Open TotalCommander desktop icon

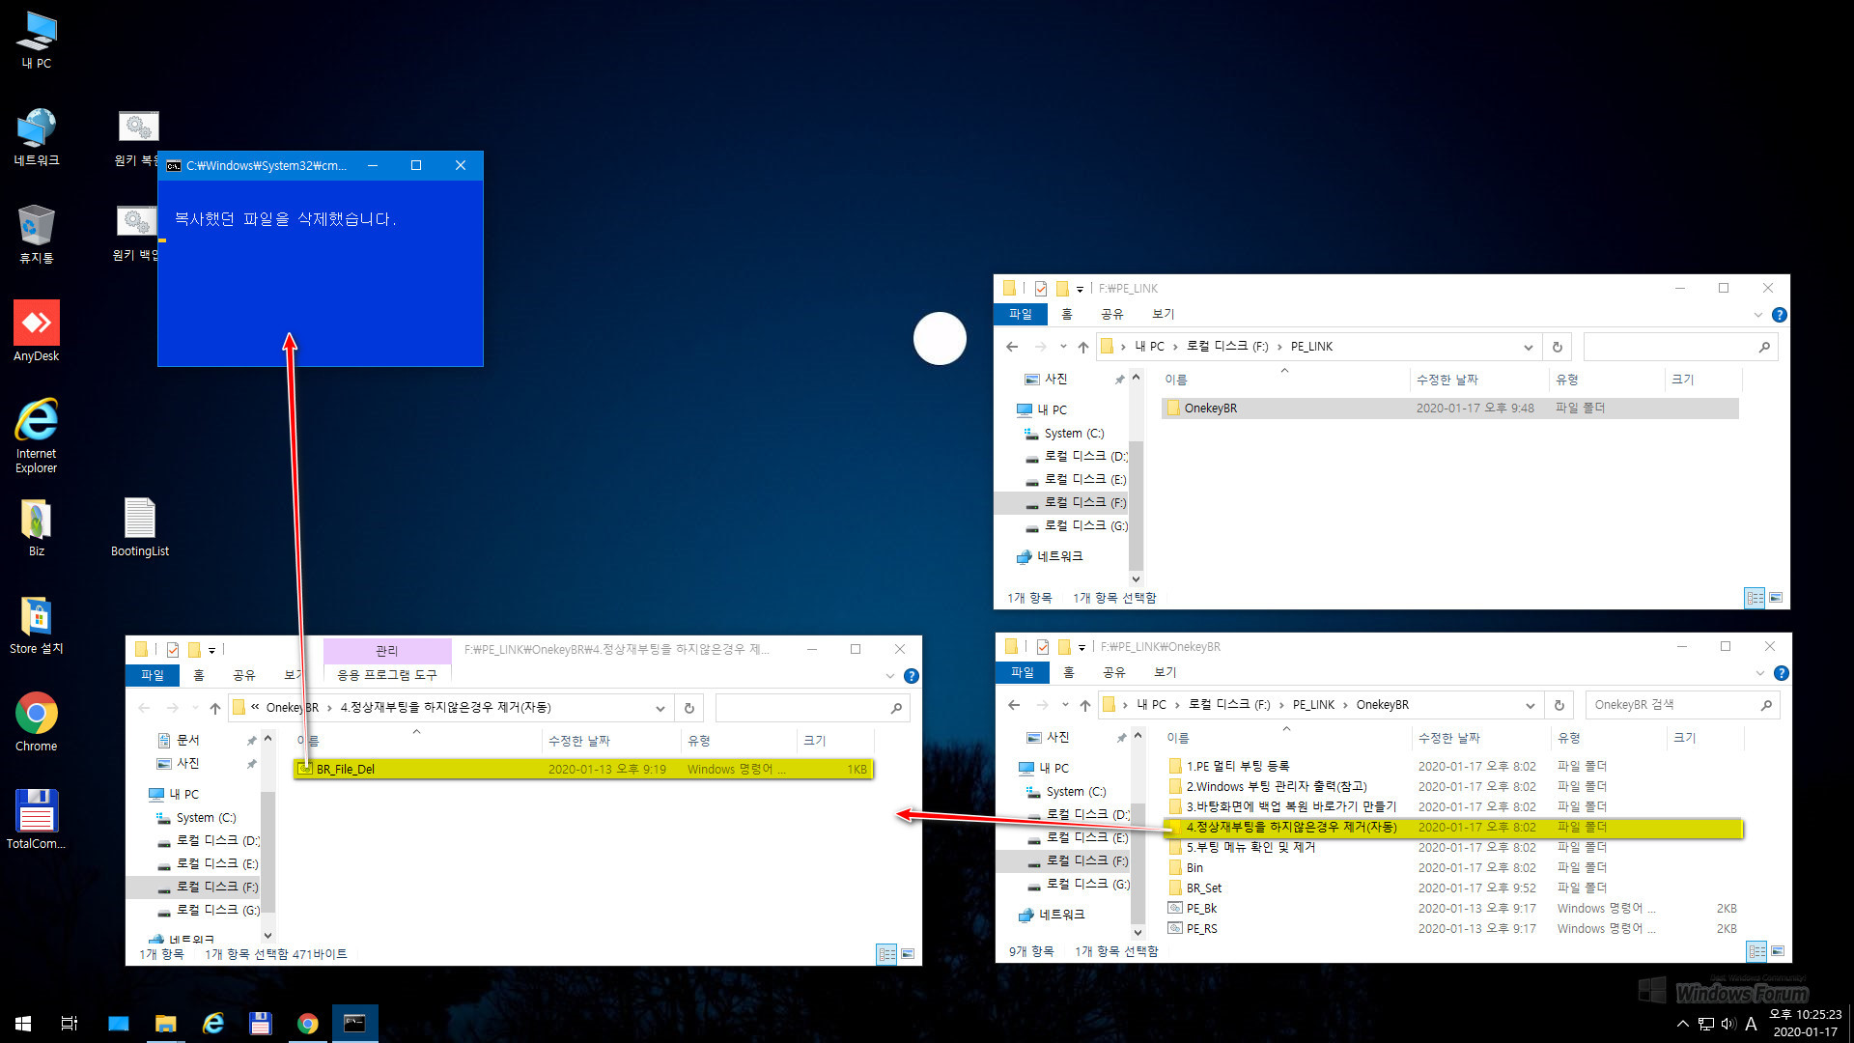point(37,819)
